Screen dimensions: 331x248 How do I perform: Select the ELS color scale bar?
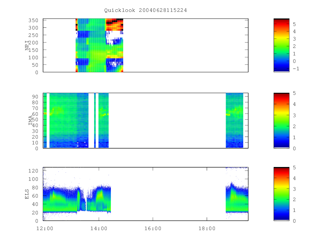pyautogui.click(x=281, y=194)
